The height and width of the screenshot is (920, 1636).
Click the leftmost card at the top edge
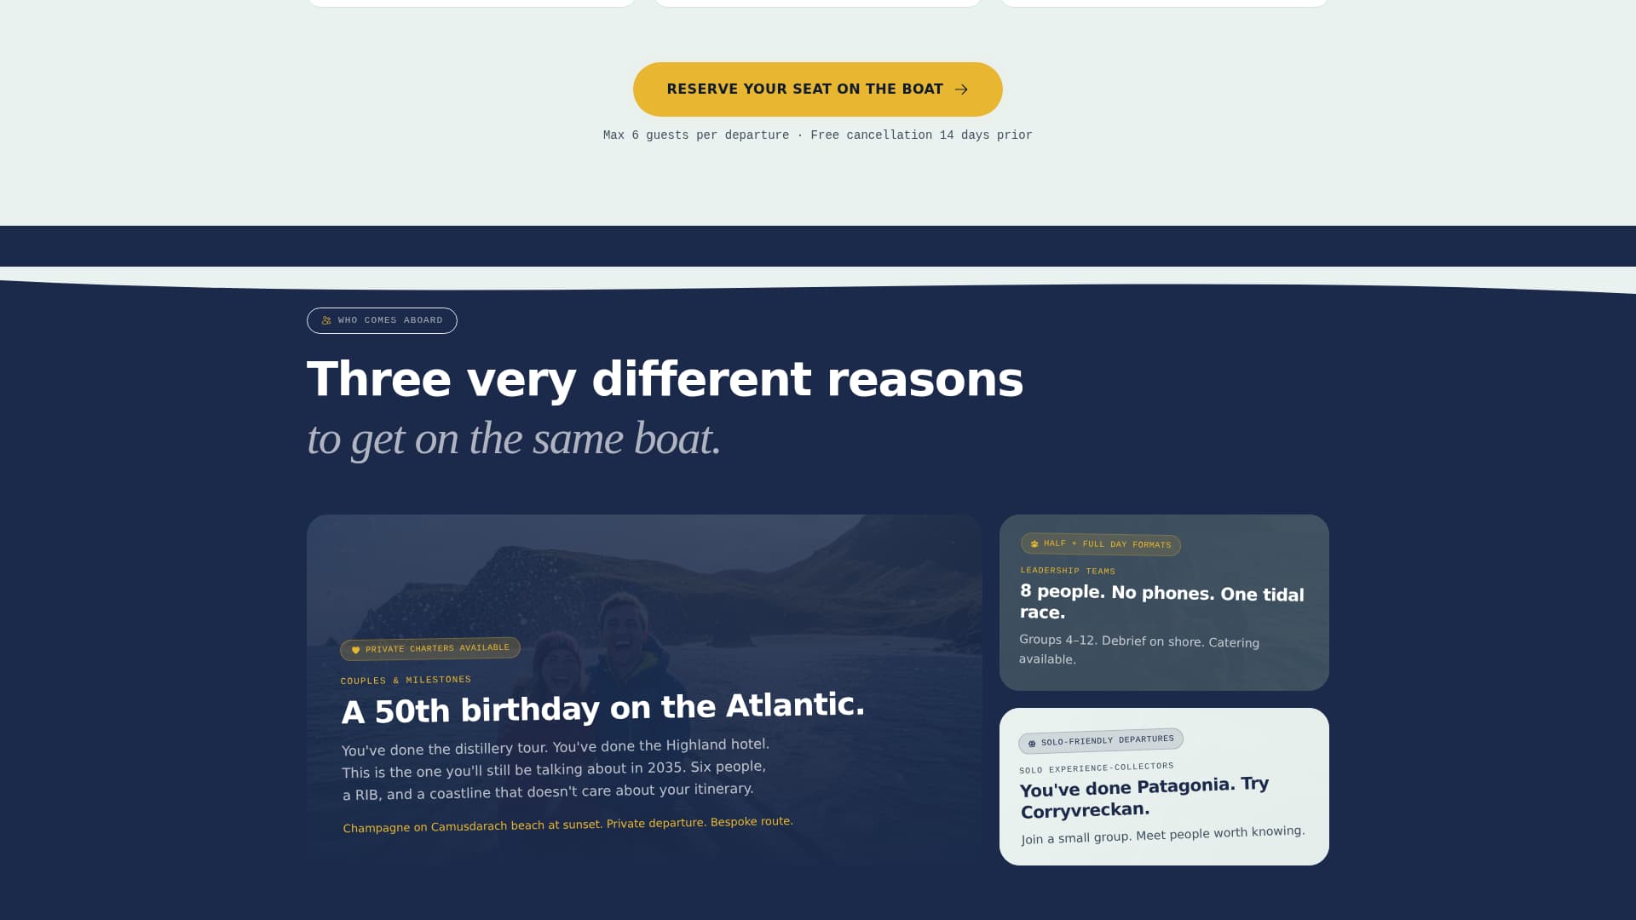pyautogui.click(x=471, y=3)
